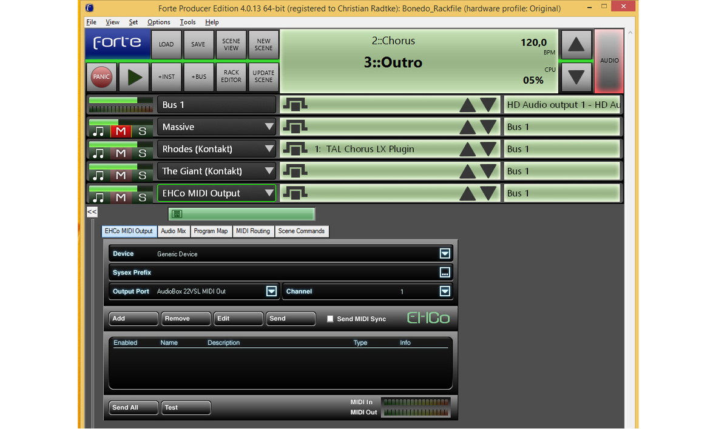Solo The Giant (Kontakt) instrument
This screenshot has width=716, height=429.
coord(143,176)
